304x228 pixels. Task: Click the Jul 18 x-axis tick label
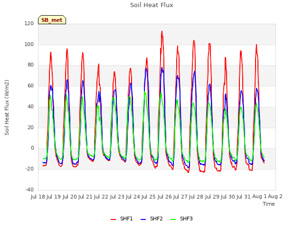tap(38, 197)
